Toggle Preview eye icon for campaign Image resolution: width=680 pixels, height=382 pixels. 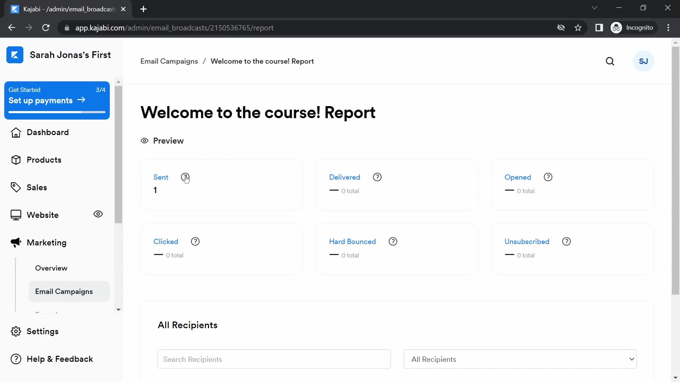coord(145,141)
